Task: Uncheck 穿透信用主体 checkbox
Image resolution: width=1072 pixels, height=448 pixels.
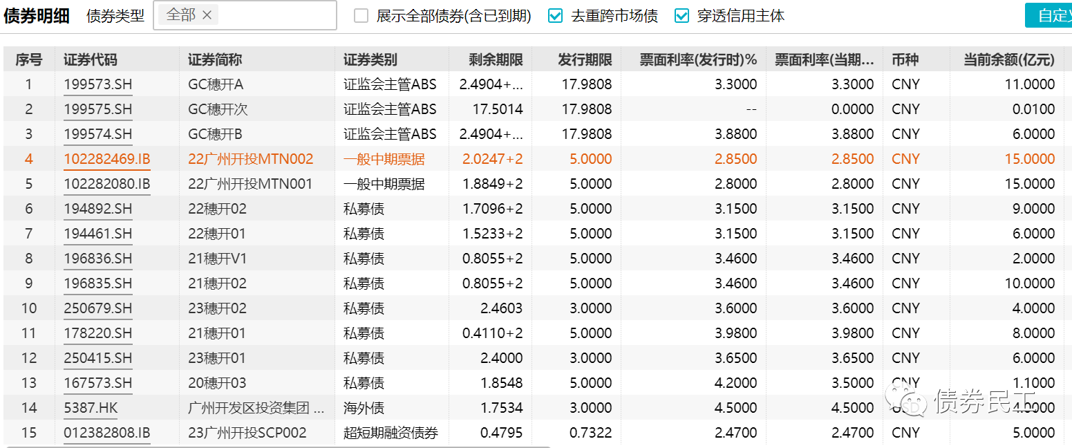Action: pyautogui.click(x=681, y=16)
